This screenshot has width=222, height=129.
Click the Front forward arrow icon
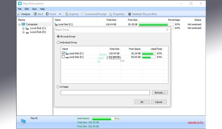coord(47,14)
